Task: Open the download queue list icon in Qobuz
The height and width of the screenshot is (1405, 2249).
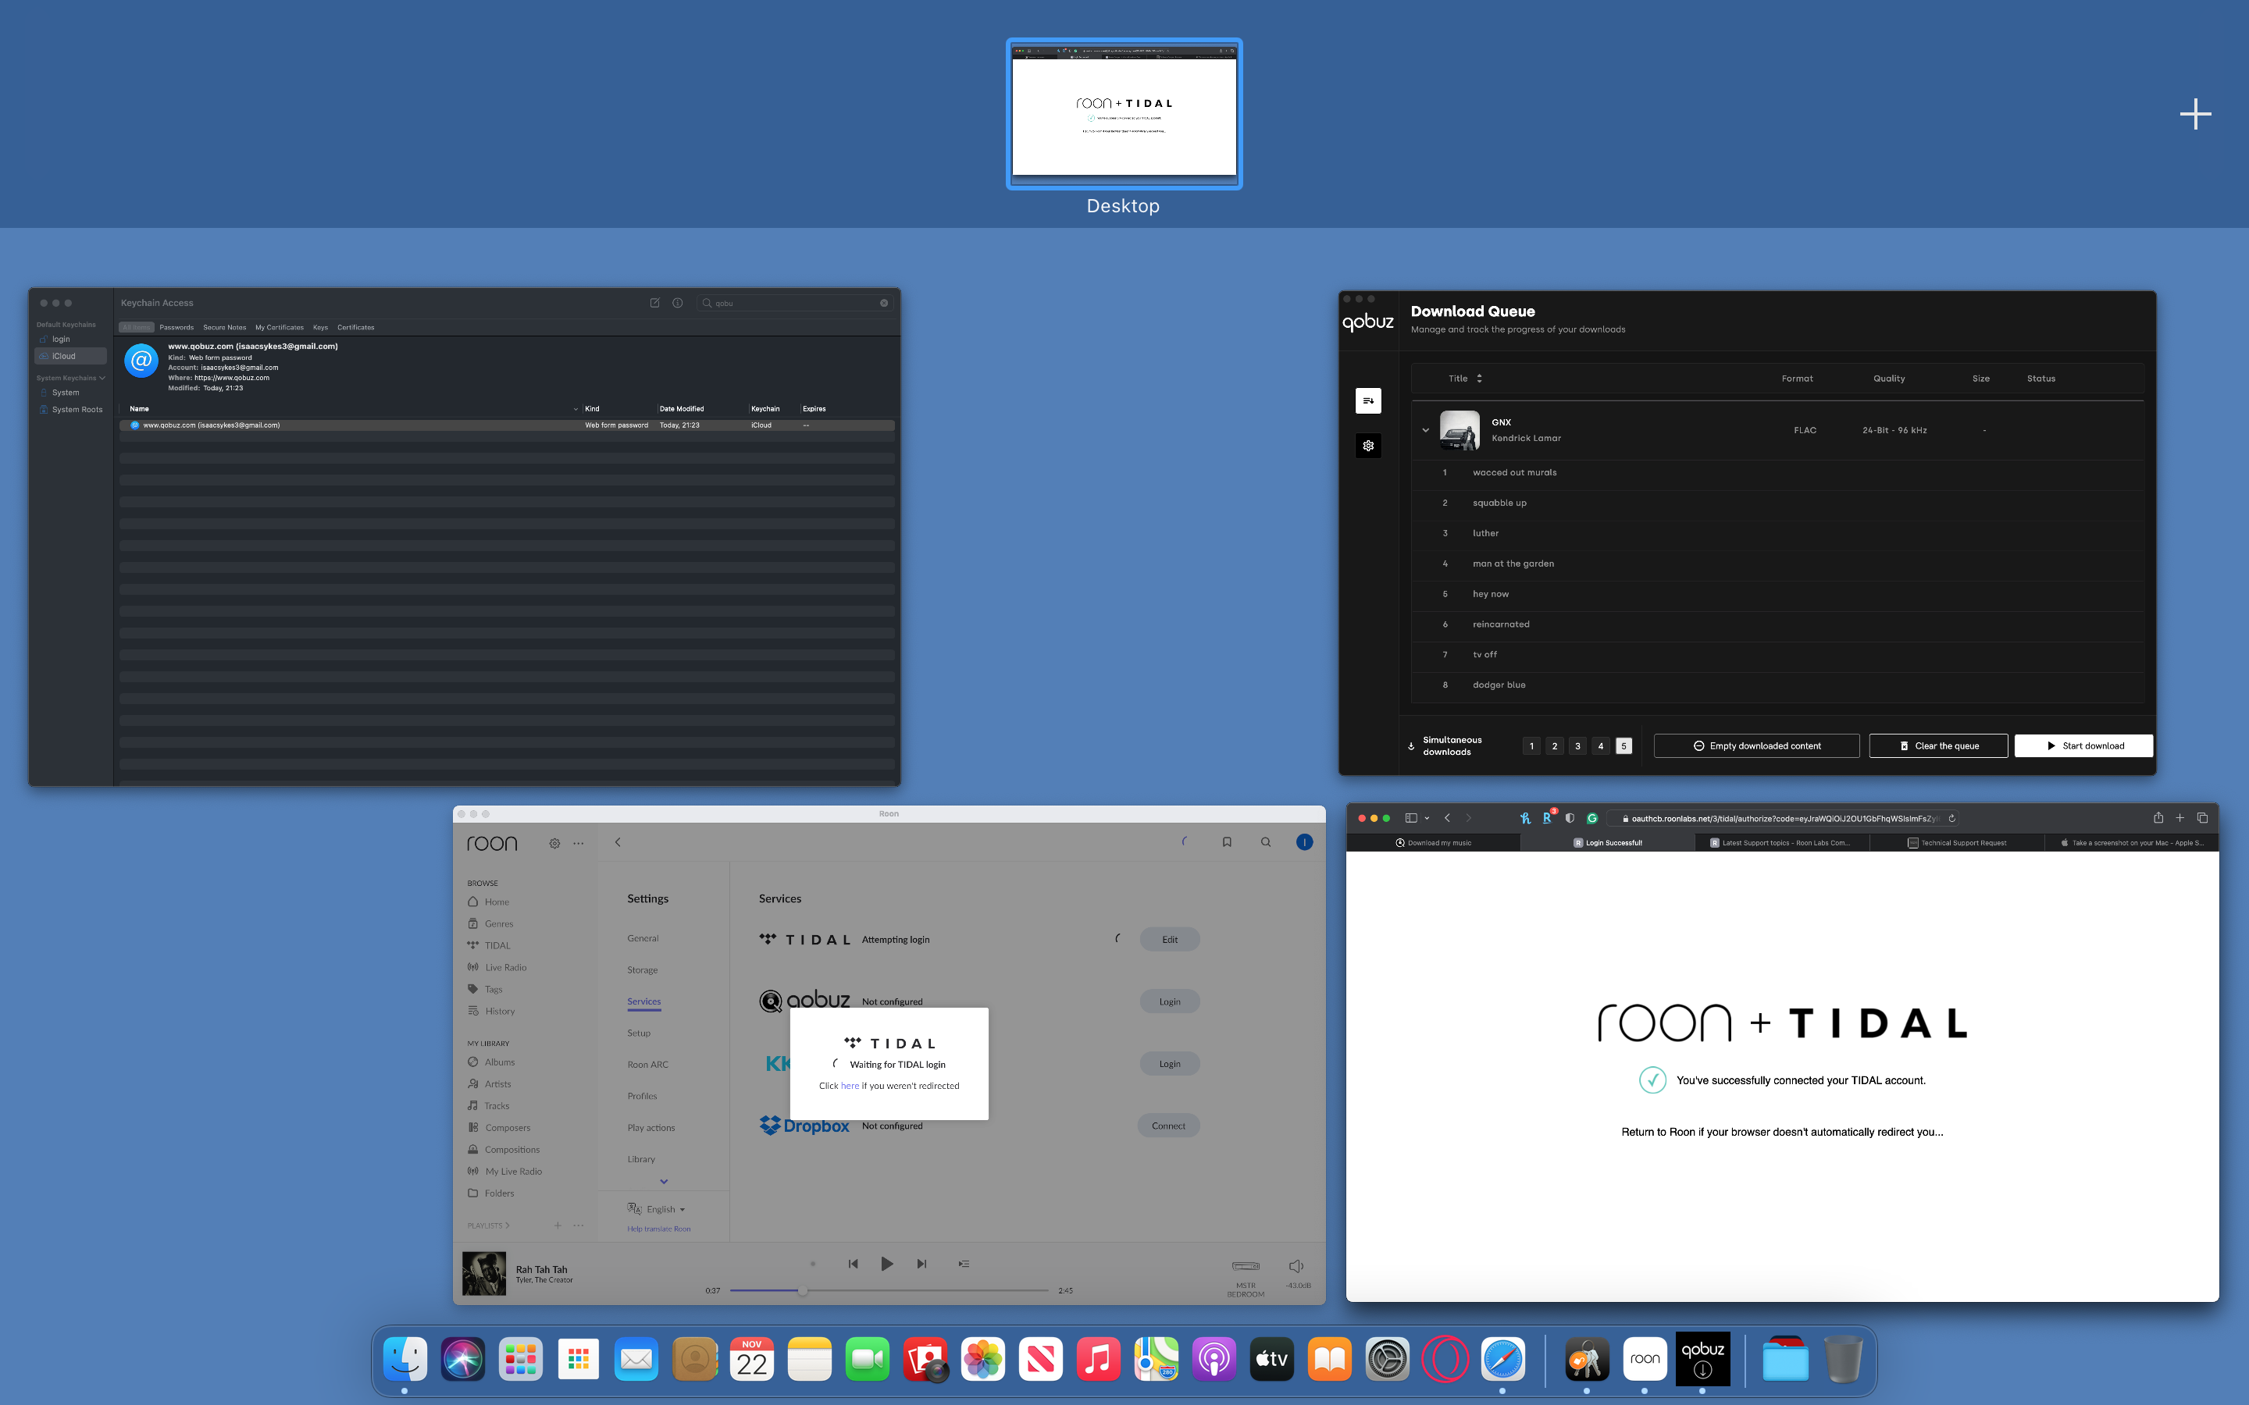Action: click(x=1368, y=400)
